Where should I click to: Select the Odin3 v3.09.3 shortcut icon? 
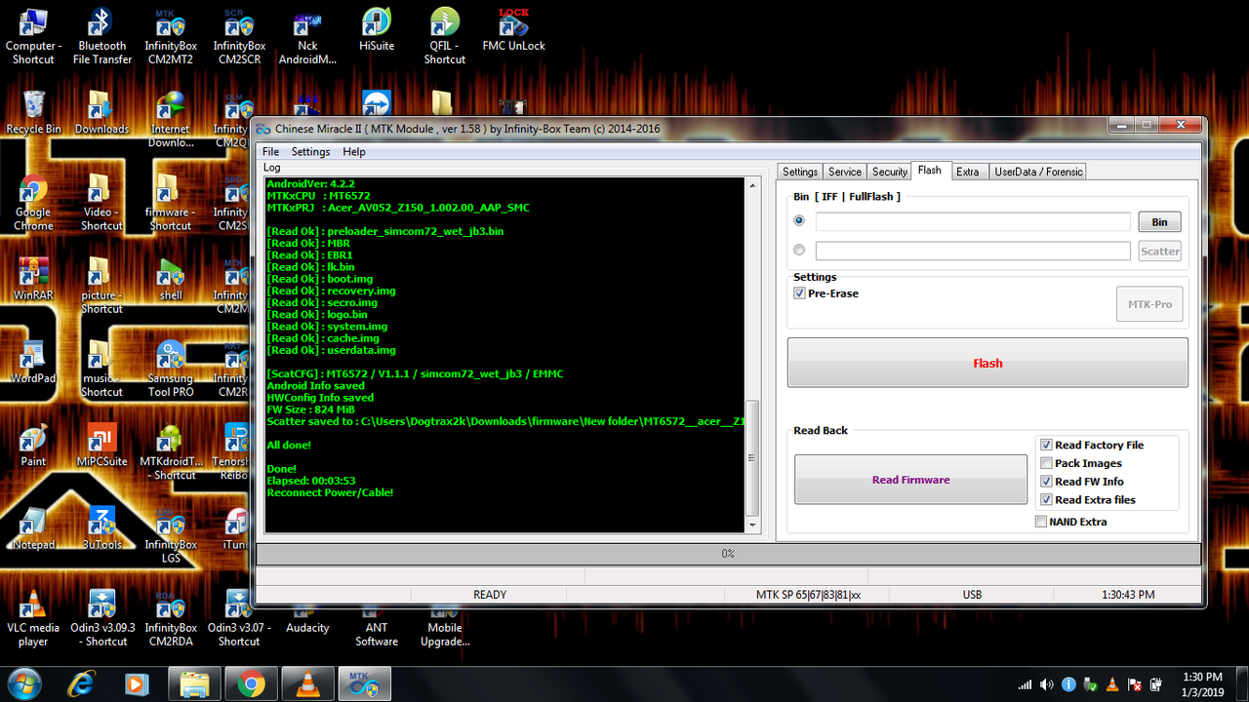point(101,619)
